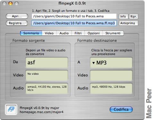
Task: Click the homepage.mac.com/major4 text
Action: (x=41, y=112)
